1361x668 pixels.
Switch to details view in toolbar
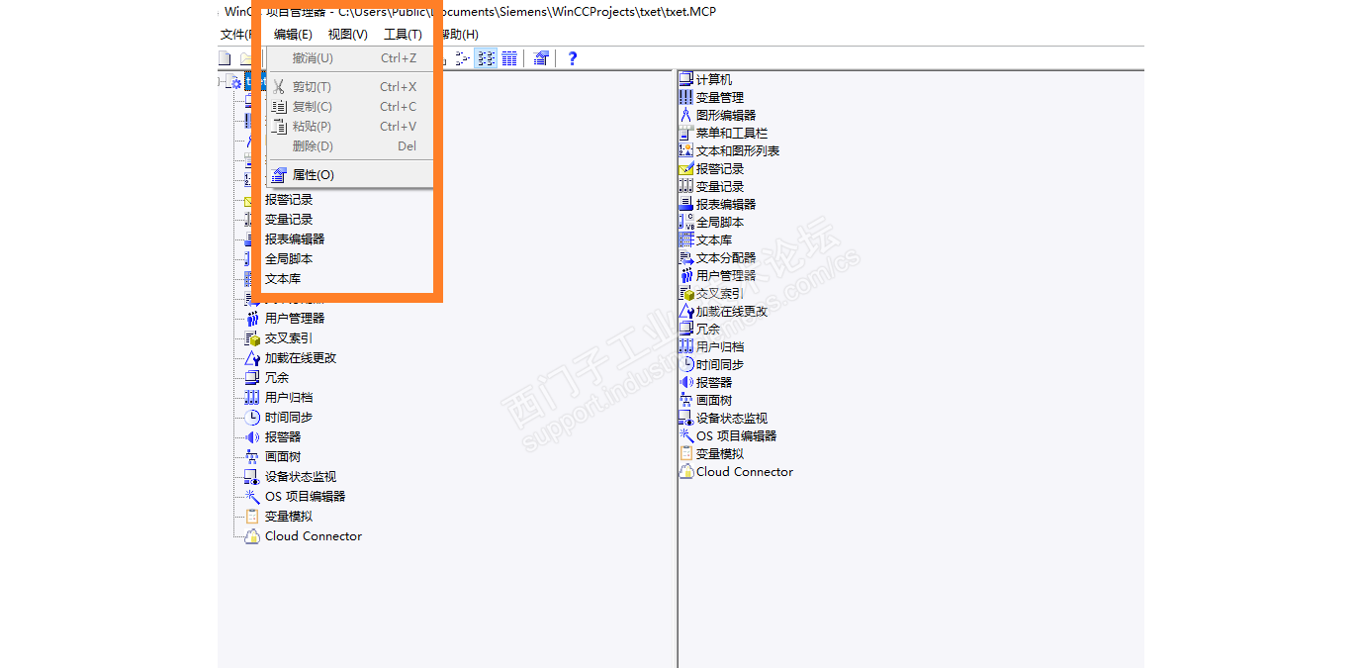(508, 58)
